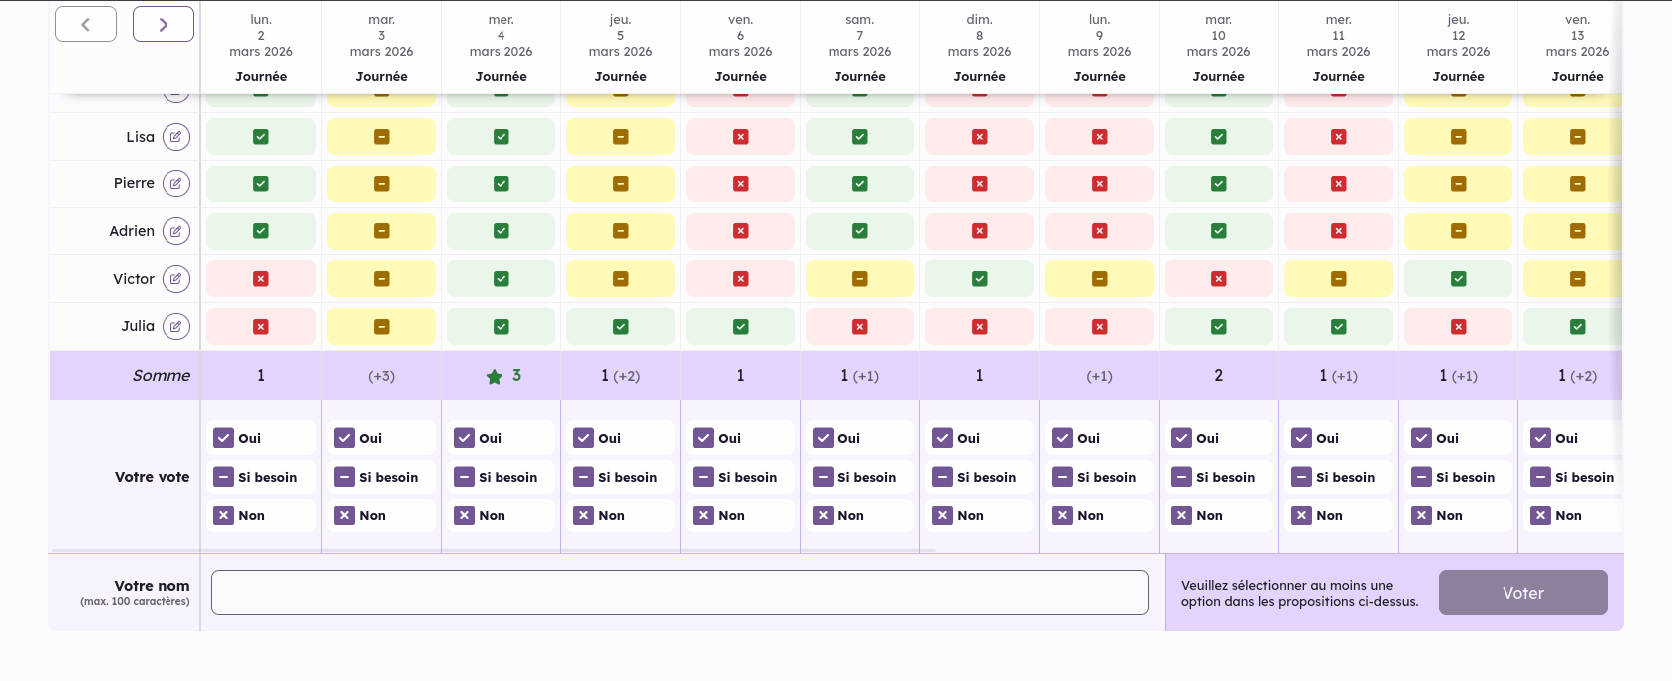Image resolution: width=1672 pixels, height=681 pixels.
Task: Open the edit icon beside Victor
Action: [x=176, y=279]
